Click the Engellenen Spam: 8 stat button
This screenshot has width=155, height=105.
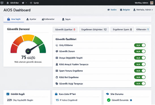[122, 29]
